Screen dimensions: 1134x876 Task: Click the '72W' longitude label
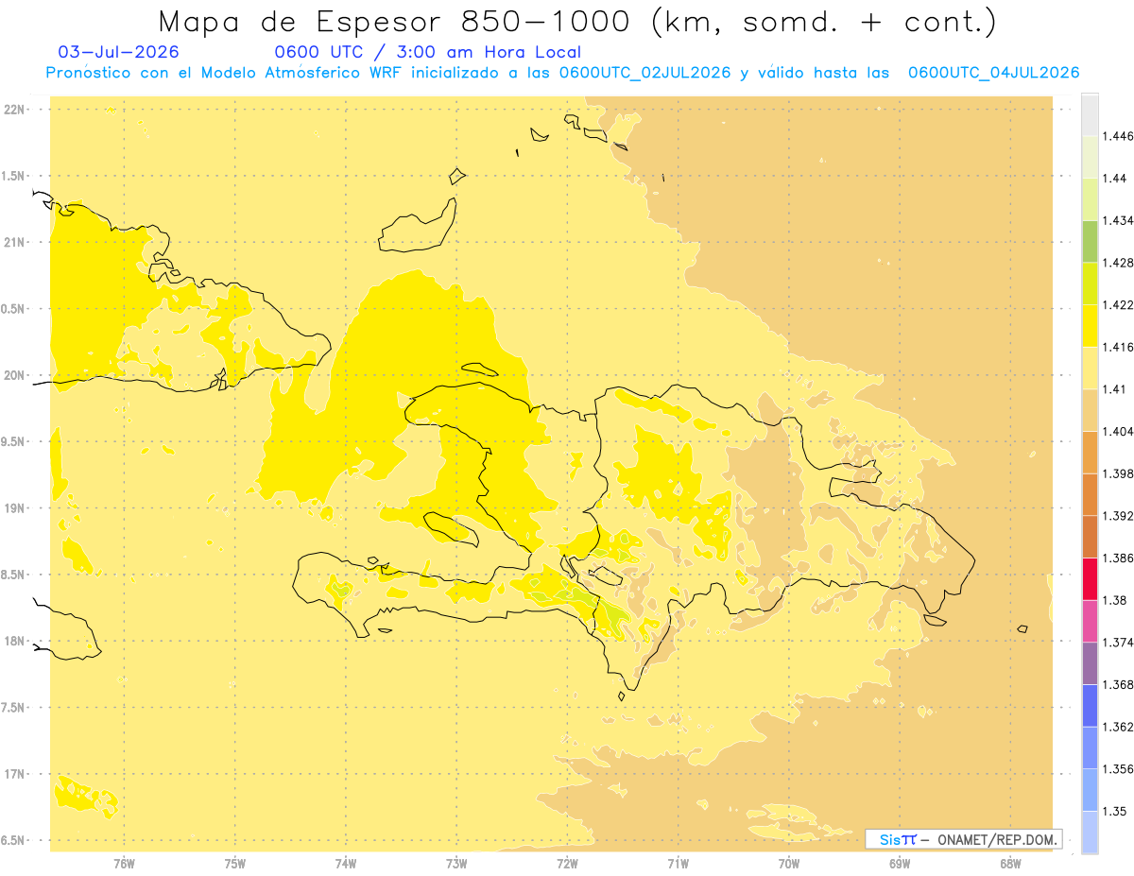567,864
